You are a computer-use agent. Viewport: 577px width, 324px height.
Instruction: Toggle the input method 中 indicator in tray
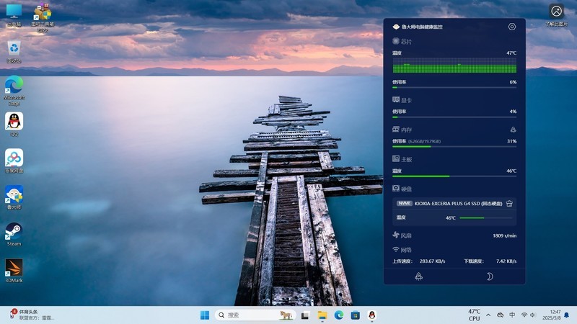click(512, 315)
